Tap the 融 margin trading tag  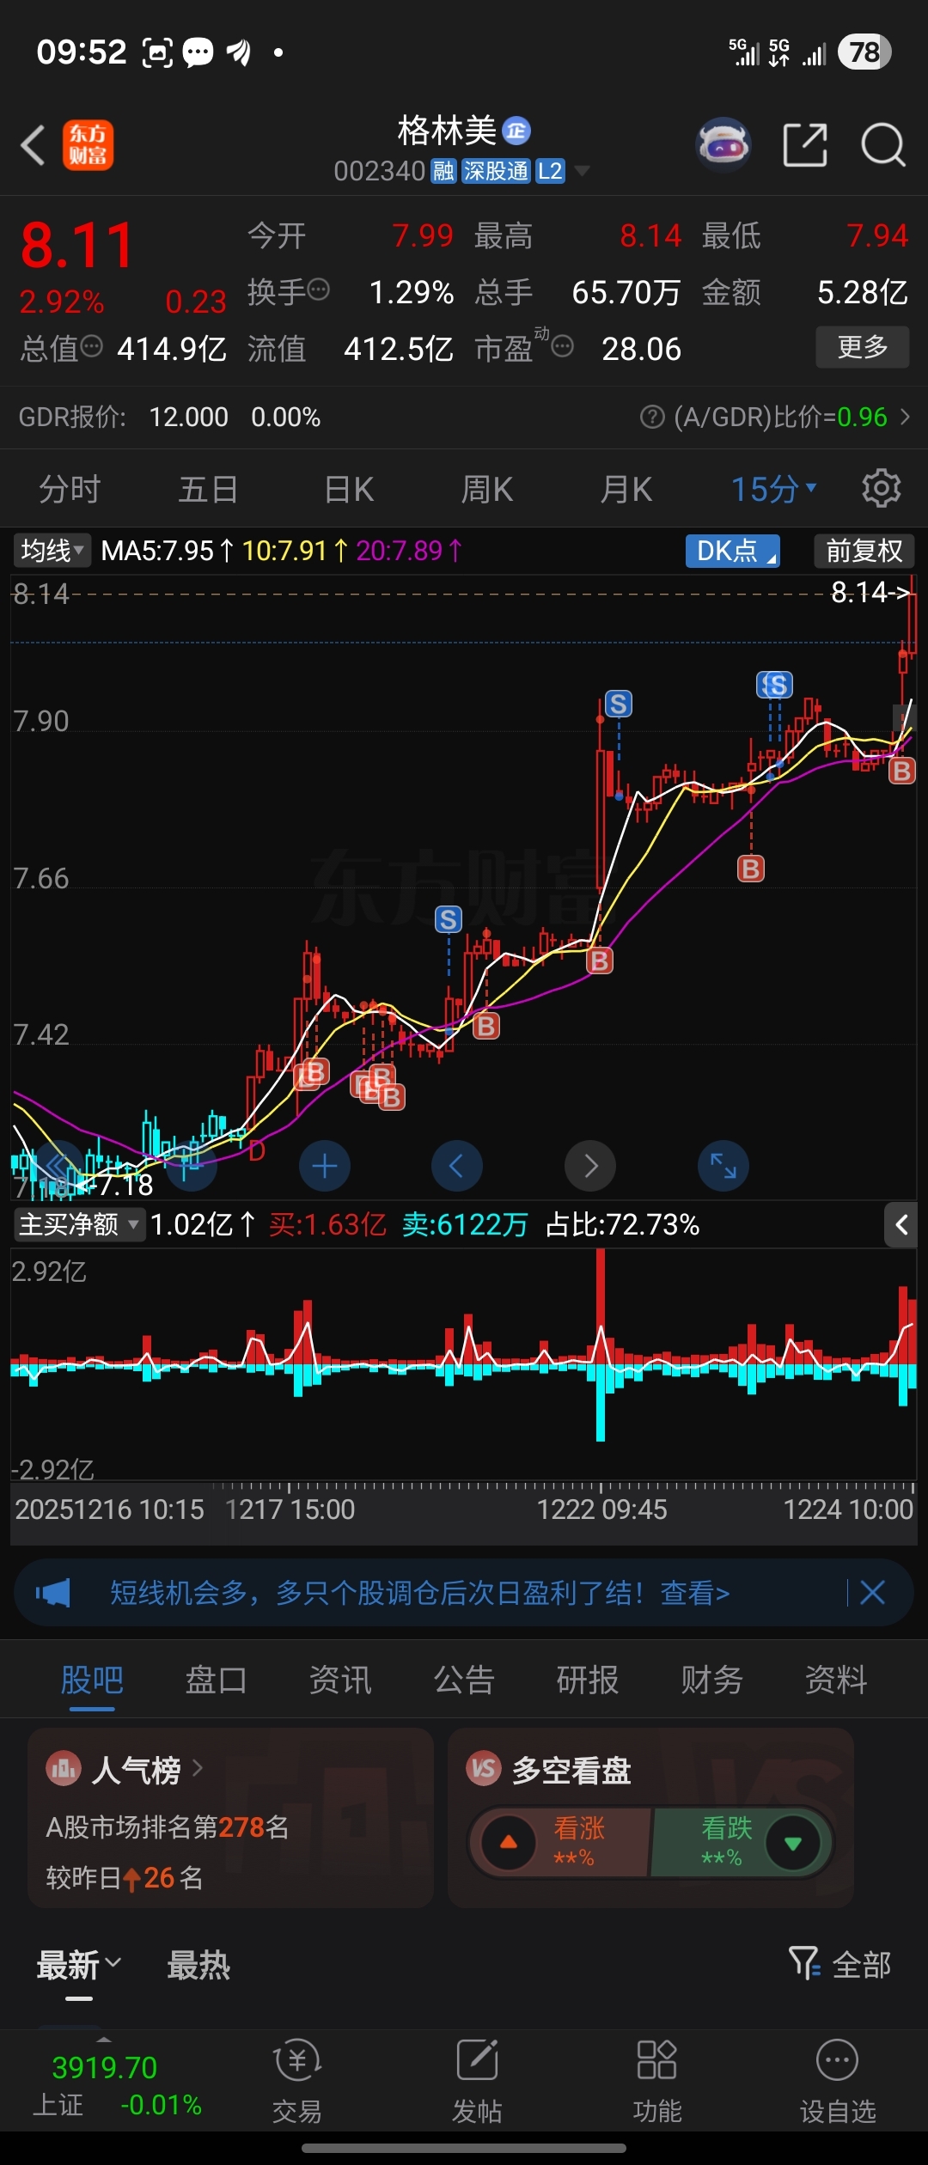pyautogui.click(x=443, y=171)
